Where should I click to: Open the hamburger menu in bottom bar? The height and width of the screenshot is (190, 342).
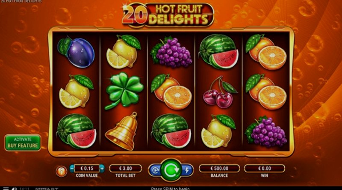pos(6,188)
